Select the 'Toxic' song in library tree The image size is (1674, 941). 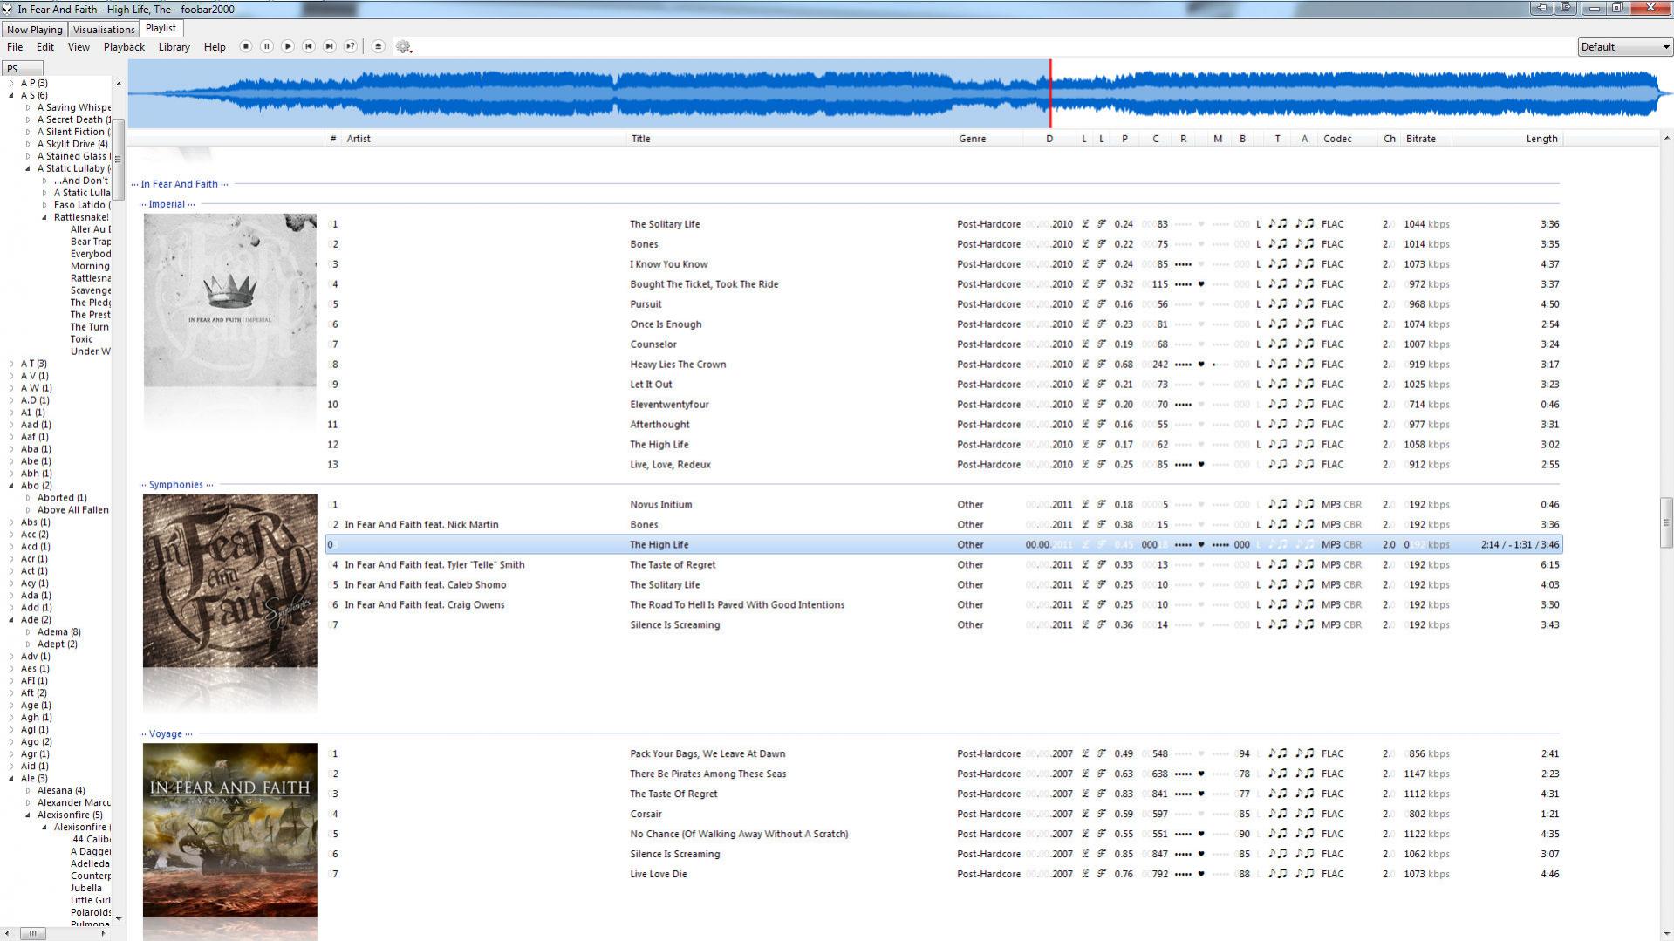click(x=81, y=339)
